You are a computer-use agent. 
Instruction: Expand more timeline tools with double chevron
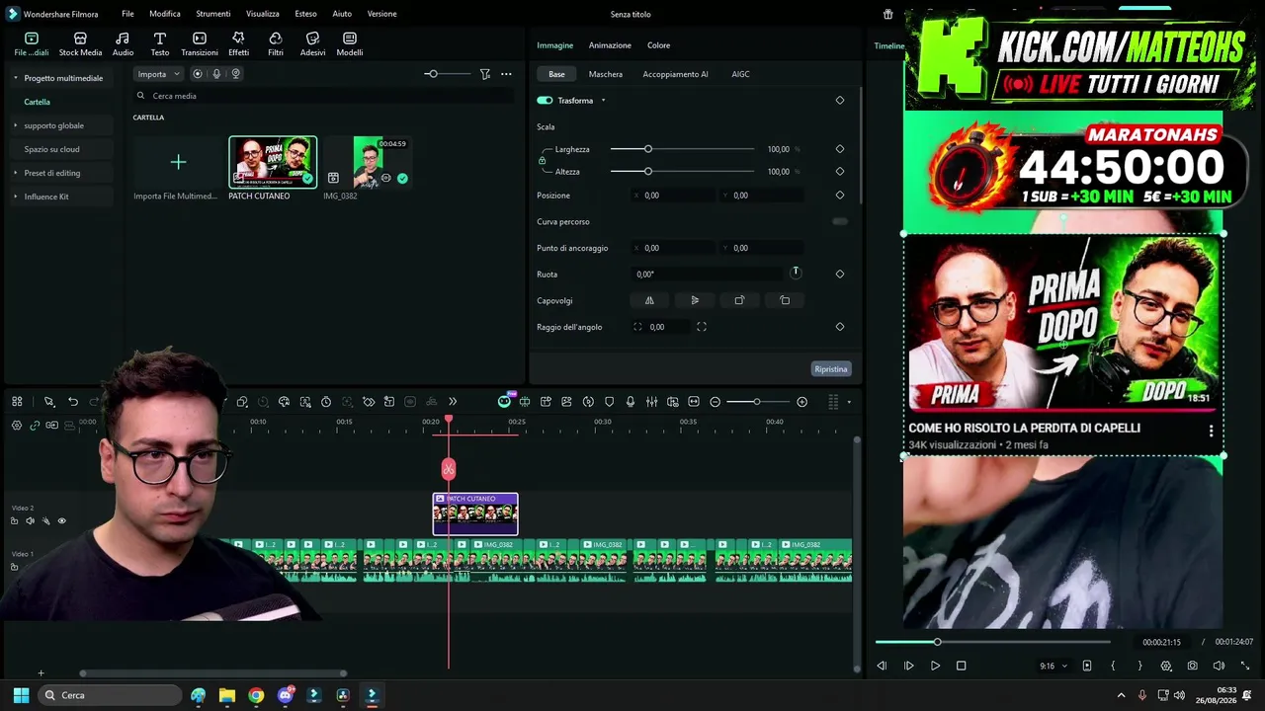pyautogui.click(x=453, y=402)
